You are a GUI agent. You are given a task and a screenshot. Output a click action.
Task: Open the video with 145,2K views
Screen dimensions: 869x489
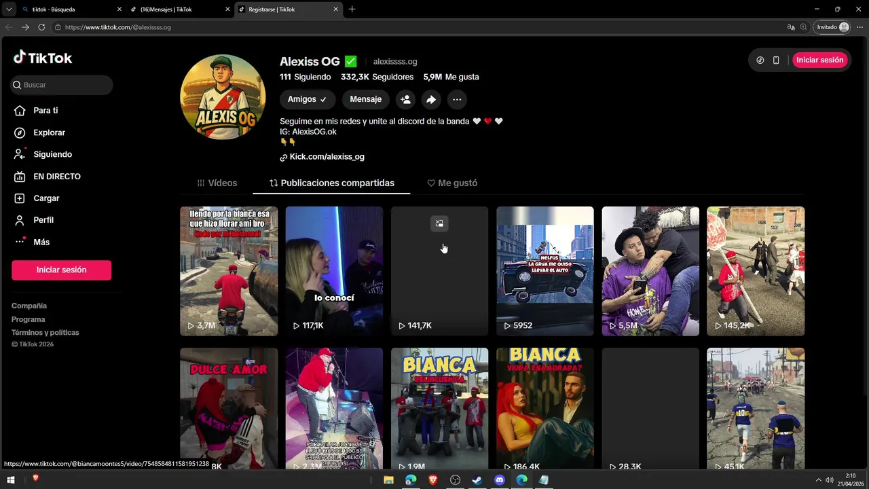756,271
